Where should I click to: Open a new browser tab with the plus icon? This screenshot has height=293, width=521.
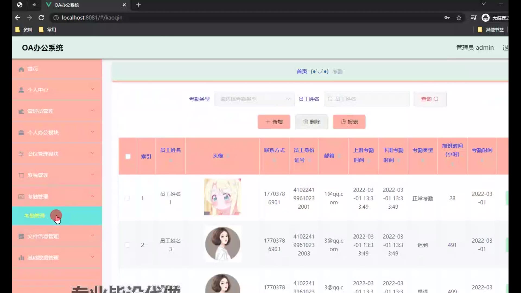point(138,5)
